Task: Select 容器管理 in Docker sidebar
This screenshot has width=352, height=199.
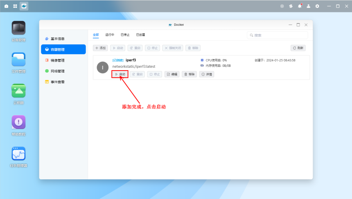Action: (x=63, y=50)
